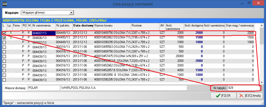Uncheck the checkbox for order 004606/13

(x=4, y=38)
